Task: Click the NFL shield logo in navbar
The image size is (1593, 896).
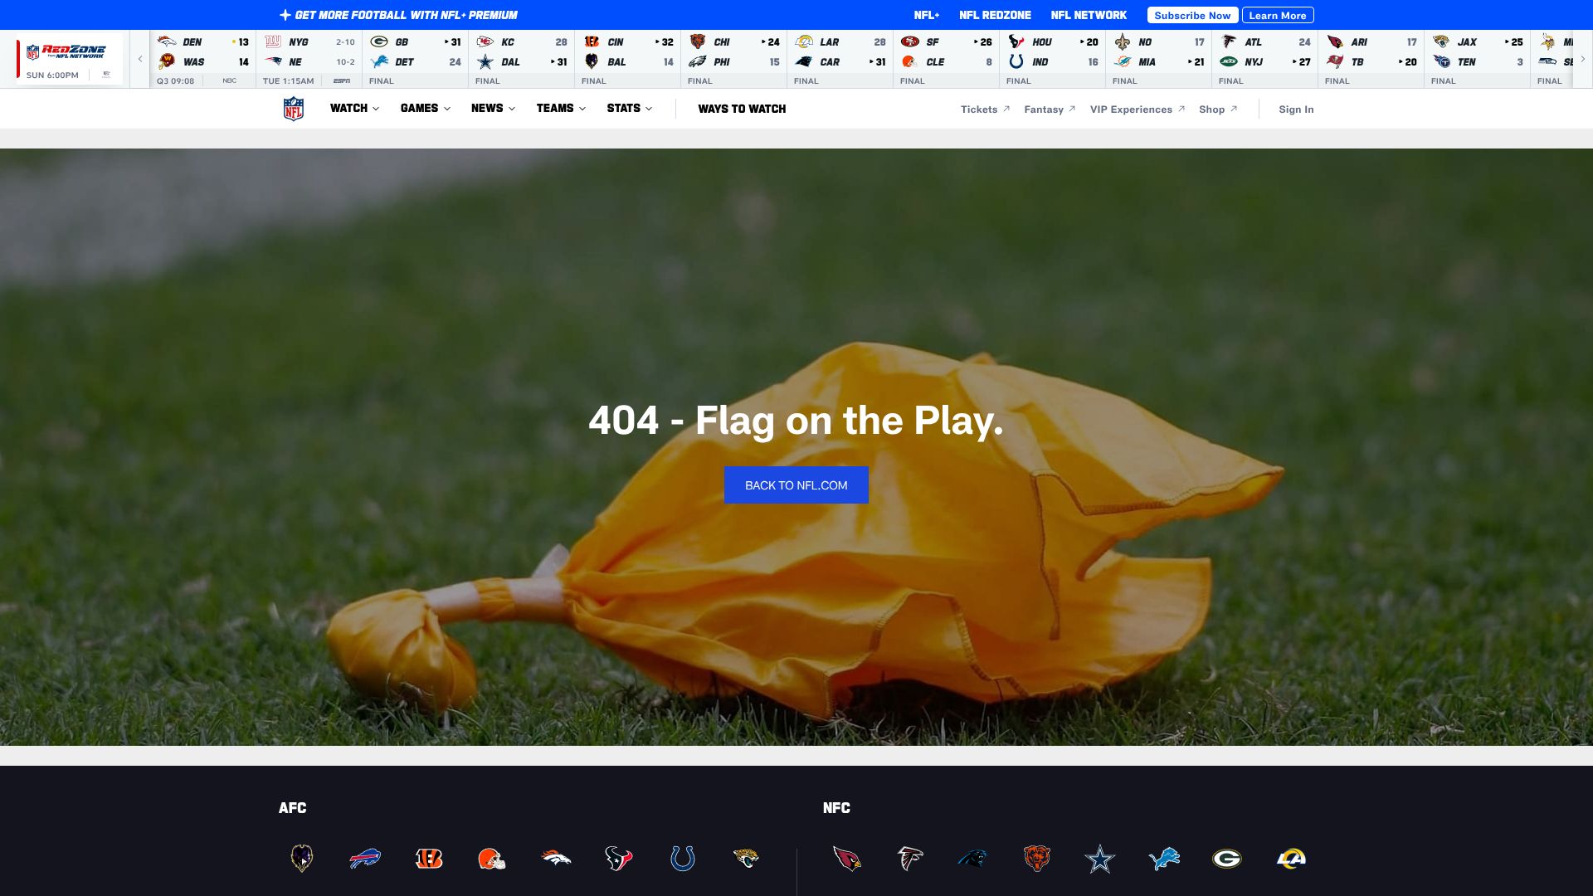Action: click(293, 109)
